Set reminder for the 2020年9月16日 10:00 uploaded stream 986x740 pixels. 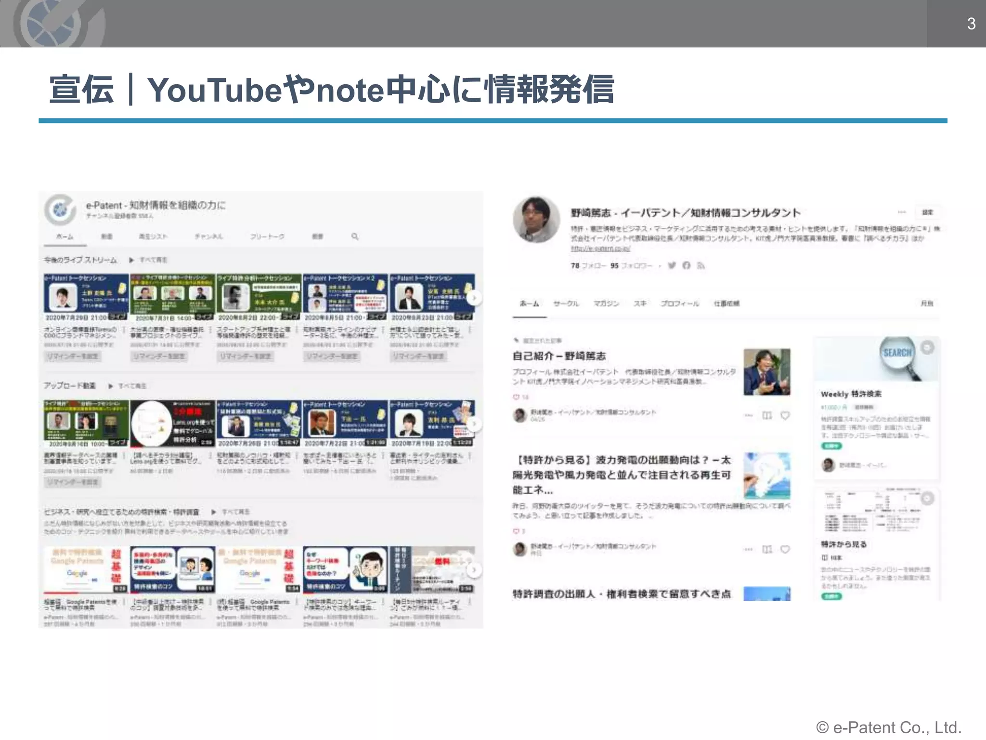click(73, 482)
